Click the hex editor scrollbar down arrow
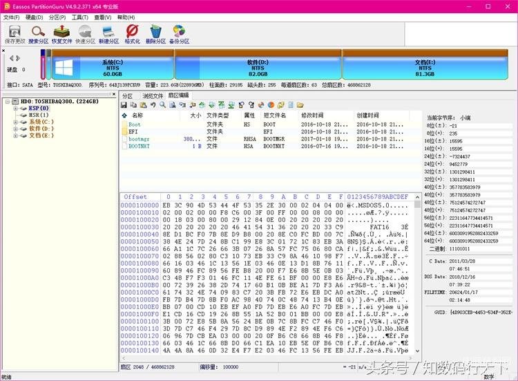This screenshot has width=518, height=381. pos(417,351)
